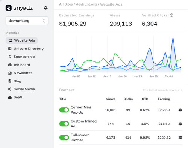Viewport: 188px width, 148px height.
Task: Open settings for Custom Inlined Ad banner
Action: pyautogui.click(x=180, y=124)
